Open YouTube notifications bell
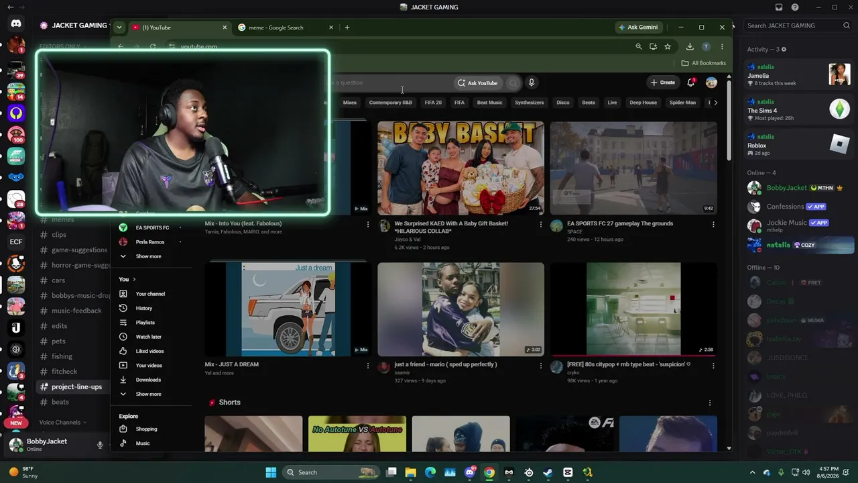This screenshot has width=858, height=483. [691, 83]
